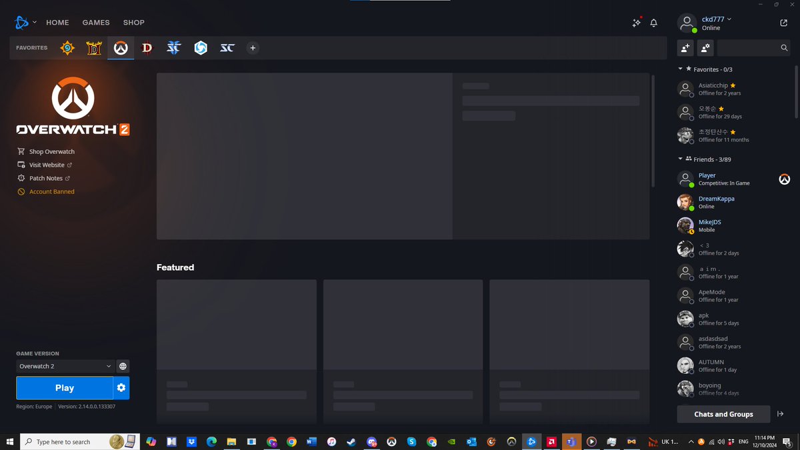Open friend management settings icon
This screenshot has height=450, width=800.
coord(705,48)
